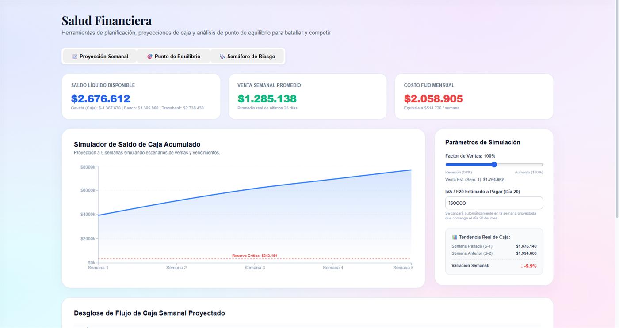Focus the IVA / F29 Estimado a Pagar field
Viewport: 619px width, 328px height.
click(x=494, y=203)
